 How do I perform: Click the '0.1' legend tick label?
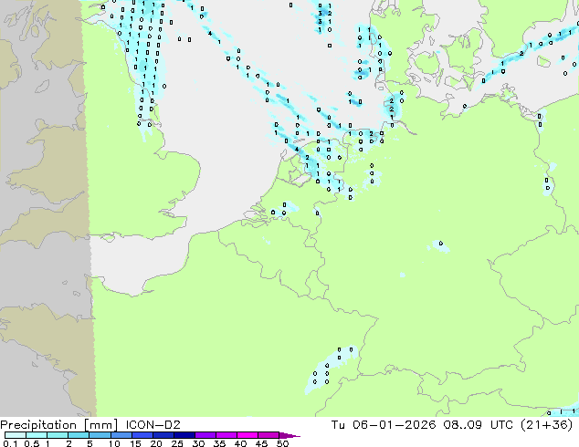(x=10, y=443)
